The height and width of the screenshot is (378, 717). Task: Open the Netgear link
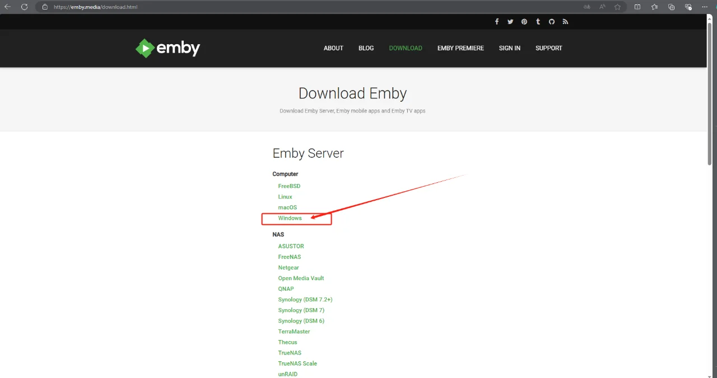click(x=288, y=267)
